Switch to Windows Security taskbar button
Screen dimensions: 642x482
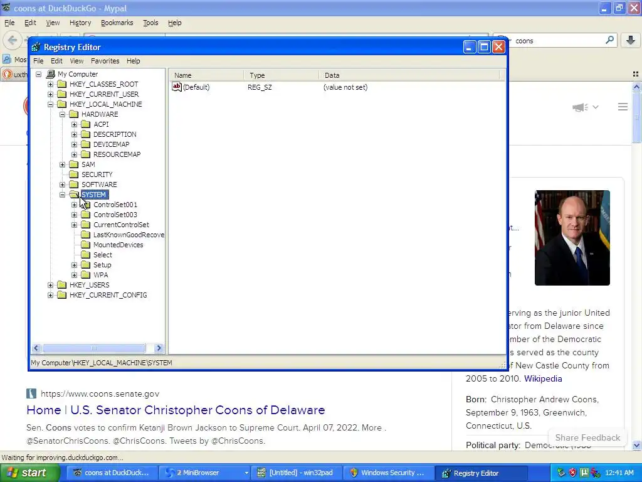[x=387, y=473]
